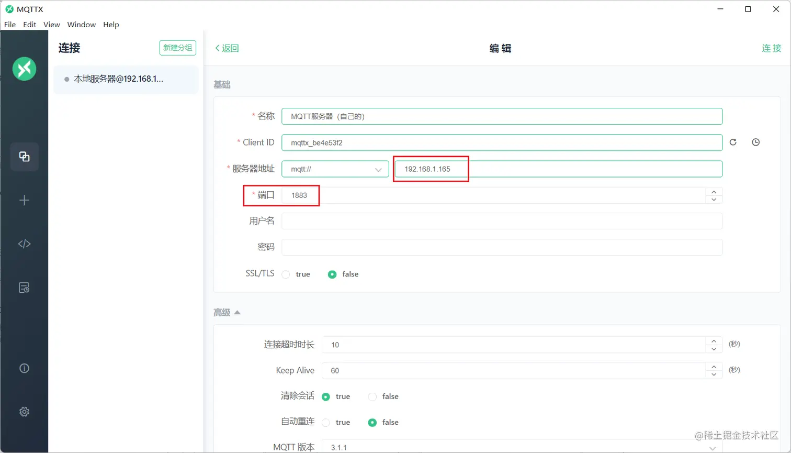Screen dimensions: 791x453
Task: Open the Log page icon
Action: 24,288
